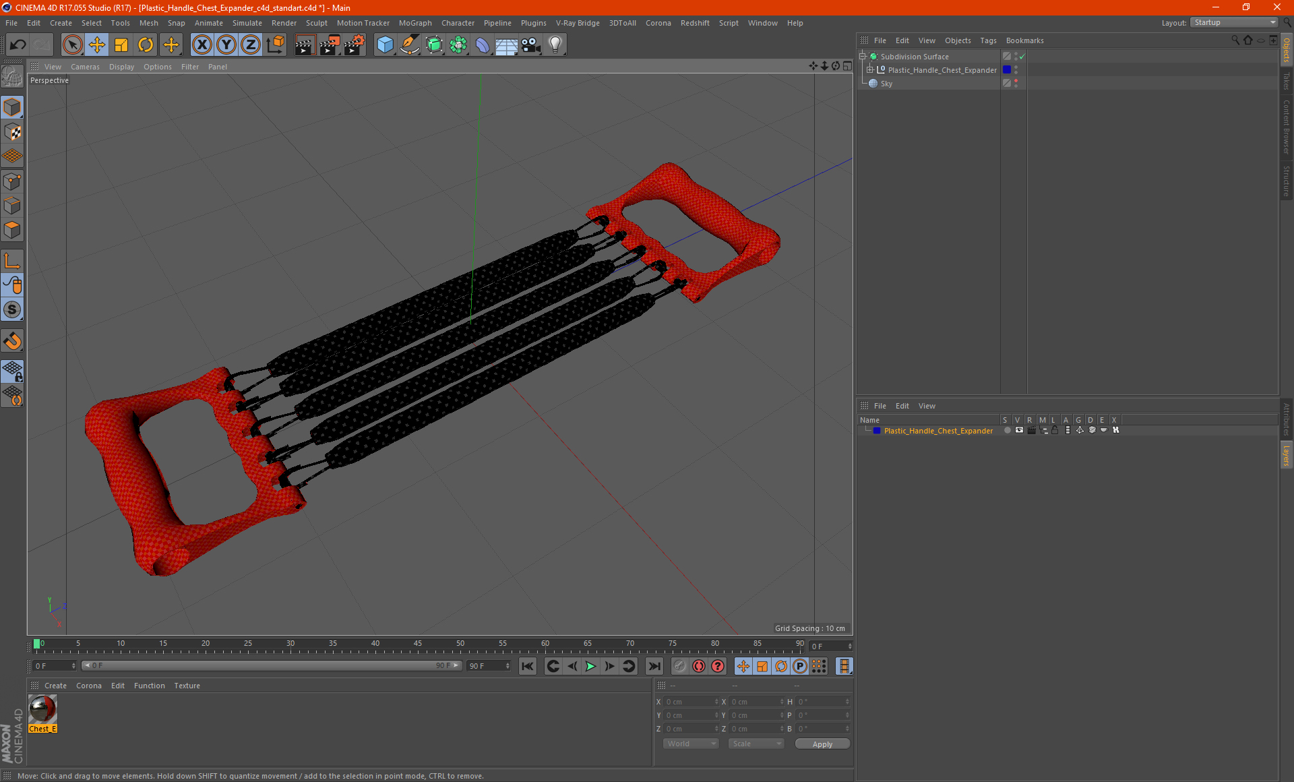Image resolution: width=1294 pixels, height=782 pixels.
Task: Switch the coordinate system icon
Action: [276, 45]
